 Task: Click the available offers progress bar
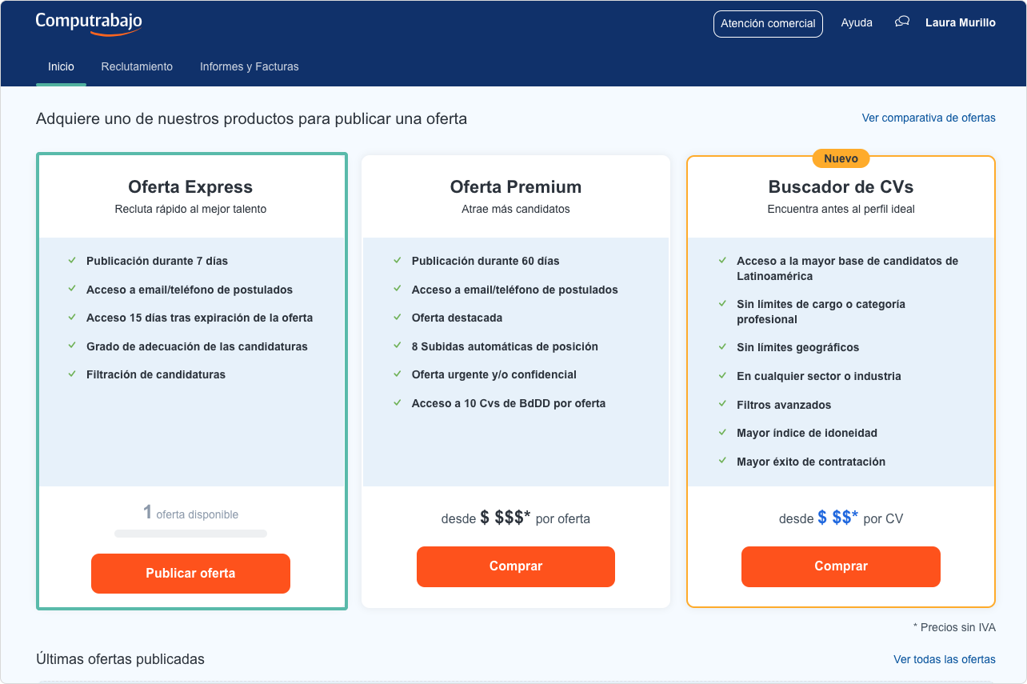190,534
